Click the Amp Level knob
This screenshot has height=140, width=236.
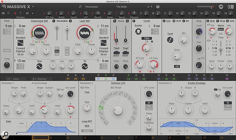[199, 32]
